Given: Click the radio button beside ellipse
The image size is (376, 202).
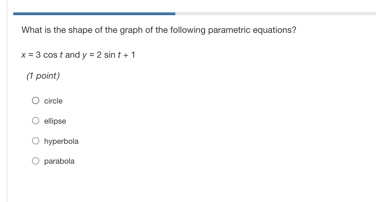Looking at the screenshot, I should (35, 121).
